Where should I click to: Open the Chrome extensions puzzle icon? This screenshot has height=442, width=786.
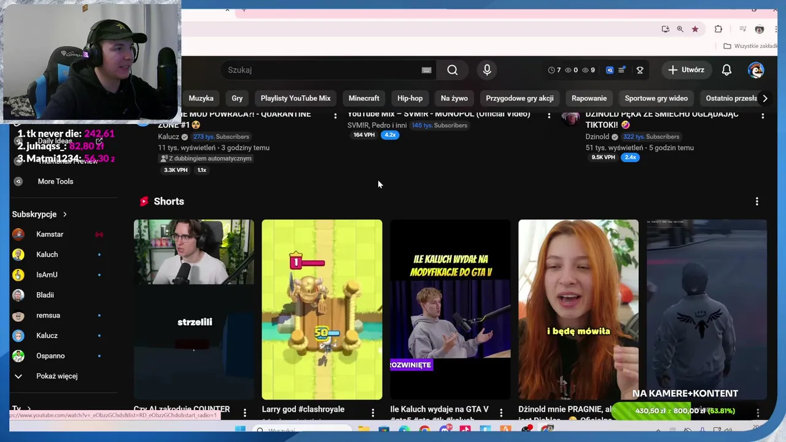tap(718, 29)
